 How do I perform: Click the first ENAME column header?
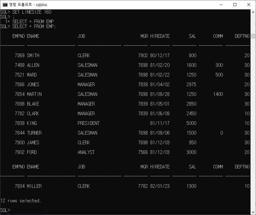[33, 36]
